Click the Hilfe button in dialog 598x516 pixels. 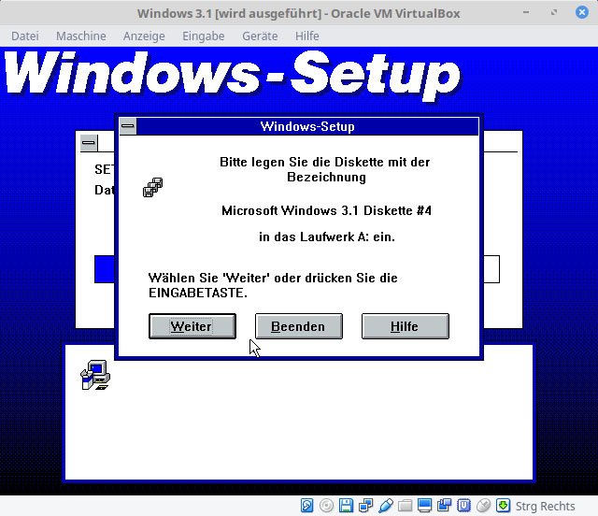coord(405,326)
